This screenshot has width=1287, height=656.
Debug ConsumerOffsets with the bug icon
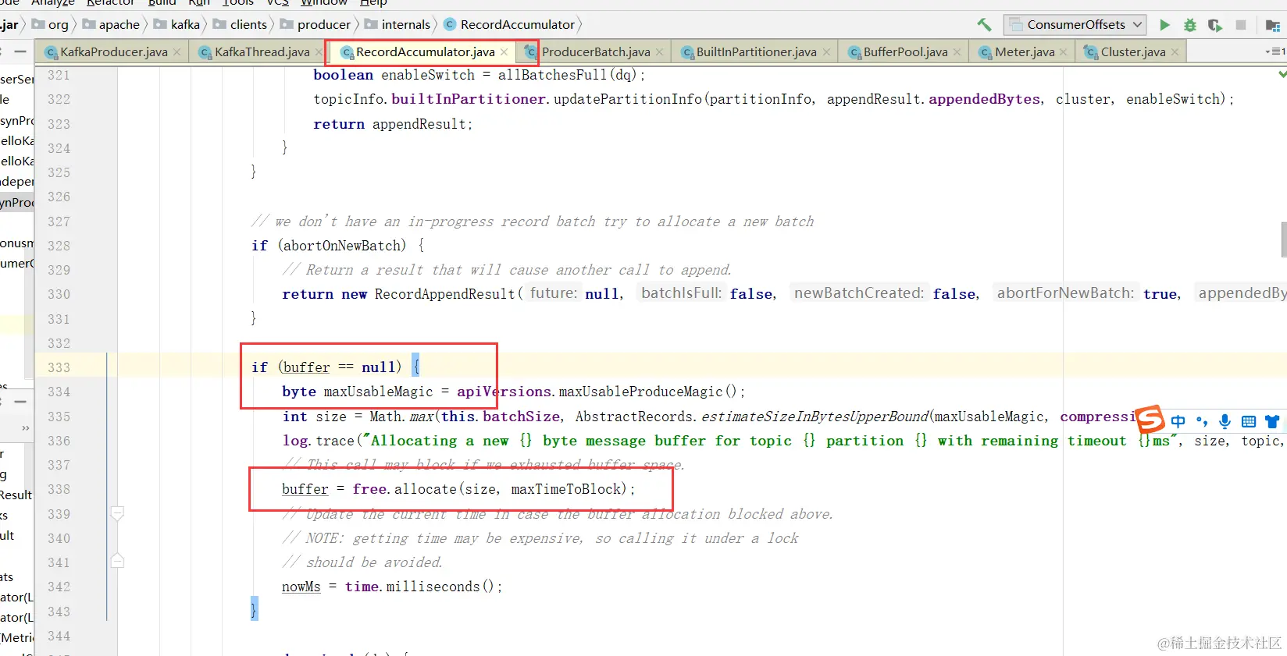pos(1190,25)
